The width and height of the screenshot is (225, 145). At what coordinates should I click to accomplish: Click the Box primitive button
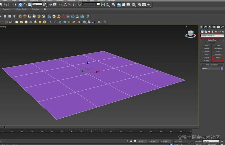point(206,46)
